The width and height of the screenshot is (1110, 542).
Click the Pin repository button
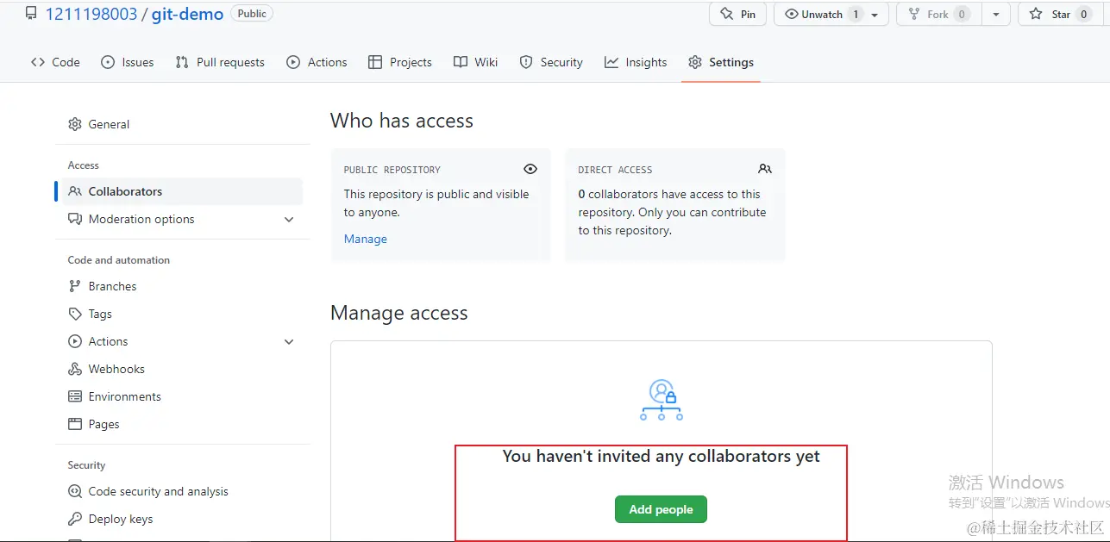coord(737,14)
